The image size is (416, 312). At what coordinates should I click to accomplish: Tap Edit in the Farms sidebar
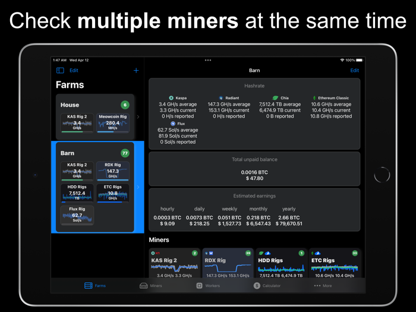click(x=74, y=70)
